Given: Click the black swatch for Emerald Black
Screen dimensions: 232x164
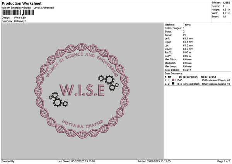Looking at the screenshot, I should point(173,84).
